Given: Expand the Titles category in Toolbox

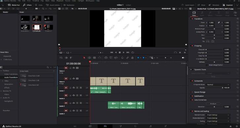Looking at the screenshot, I should [3, 81].
